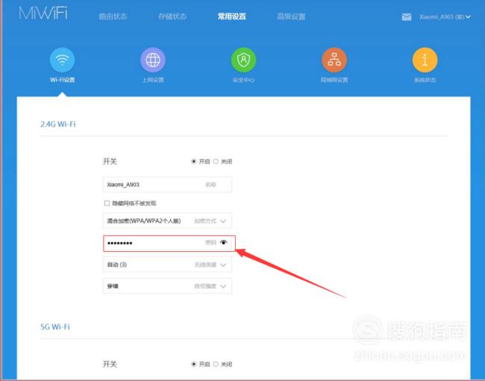Select 关闭 radio for 2.4G Wi-Fi
This screenshot has width=485, height=381.
[216, 161]
